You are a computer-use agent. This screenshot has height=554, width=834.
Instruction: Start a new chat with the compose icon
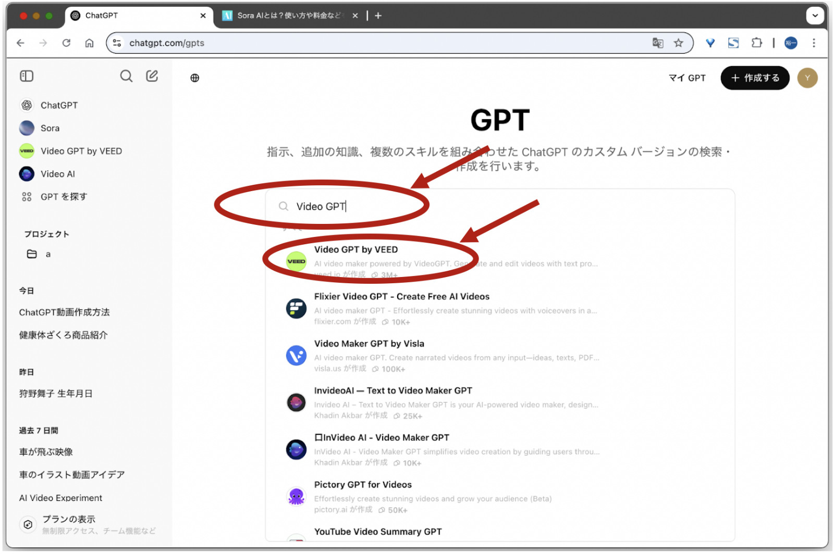coord(152,76)
